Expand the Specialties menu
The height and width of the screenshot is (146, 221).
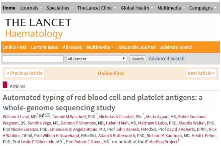point(60,8)
